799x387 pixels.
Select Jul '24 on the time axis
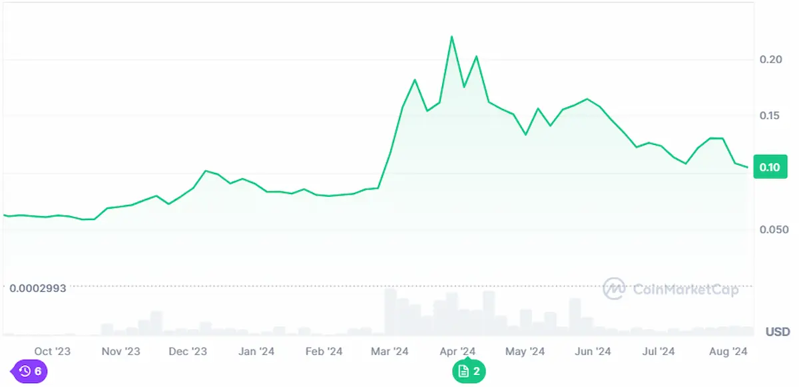click(659, 351)
